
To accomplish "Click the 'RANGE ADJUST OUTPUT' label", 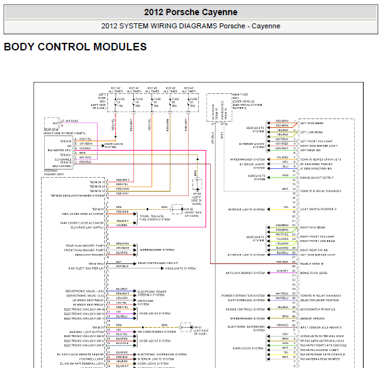I will coord(317,178).
